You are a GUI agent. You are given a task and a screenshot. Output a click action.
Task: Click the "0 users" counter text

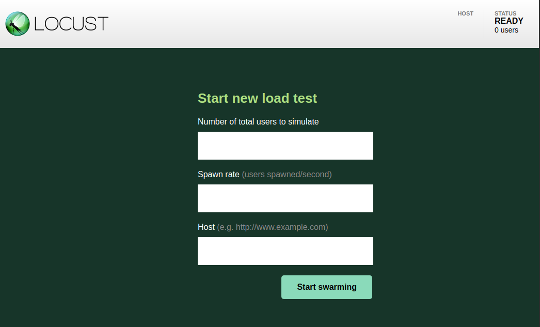[506, 30]
